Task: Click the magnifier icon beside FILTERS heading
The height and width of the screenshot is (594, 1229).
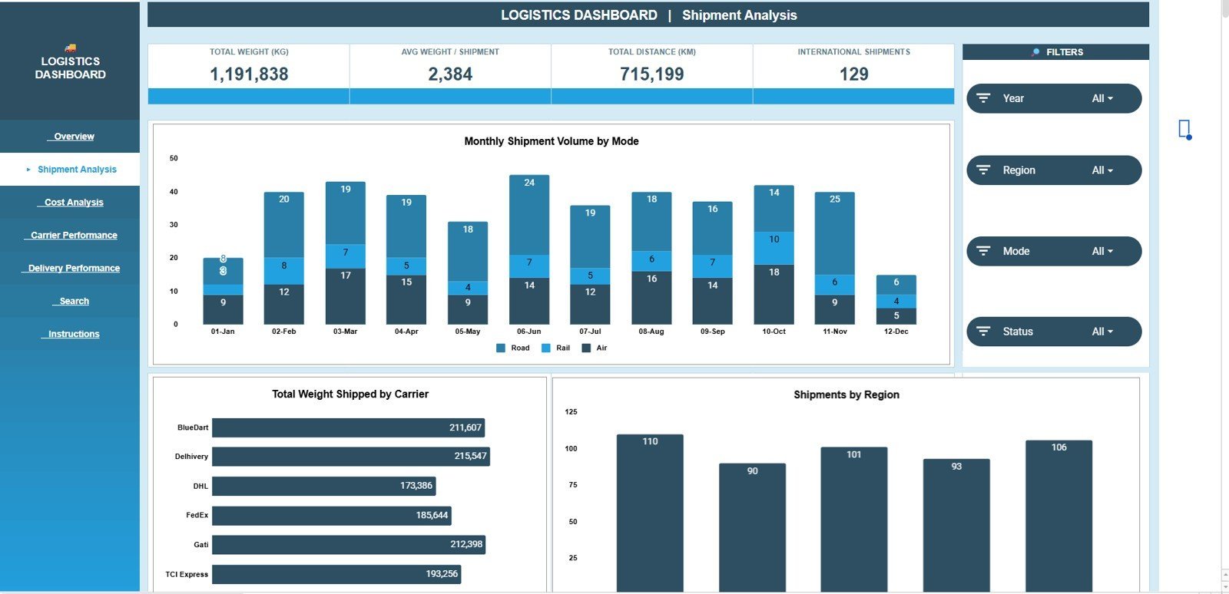Action: (x=1035, y=52)
